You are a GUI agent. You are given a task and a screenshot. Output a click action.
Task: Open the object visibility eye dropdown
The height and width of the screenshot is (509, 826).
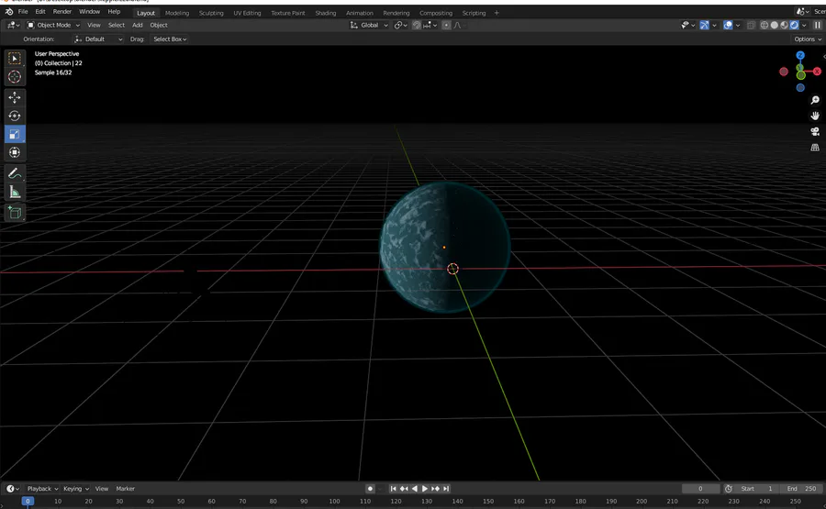pos(687,25)
